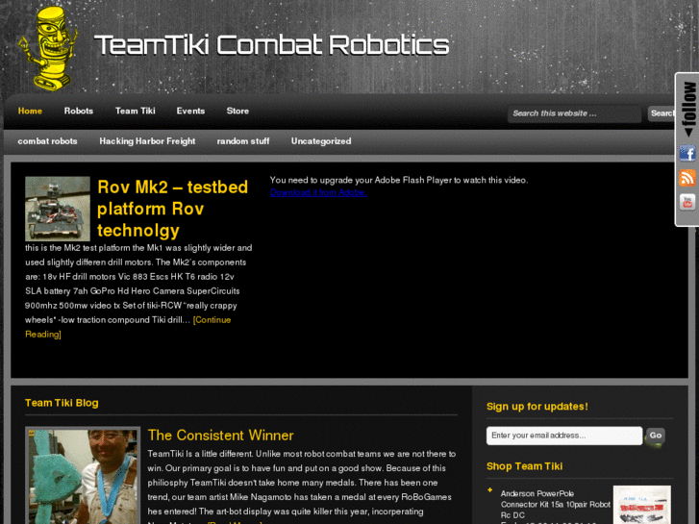Click the Shop Team Tiki heading
The image size is (699, 524).
[x=524, y=466]
